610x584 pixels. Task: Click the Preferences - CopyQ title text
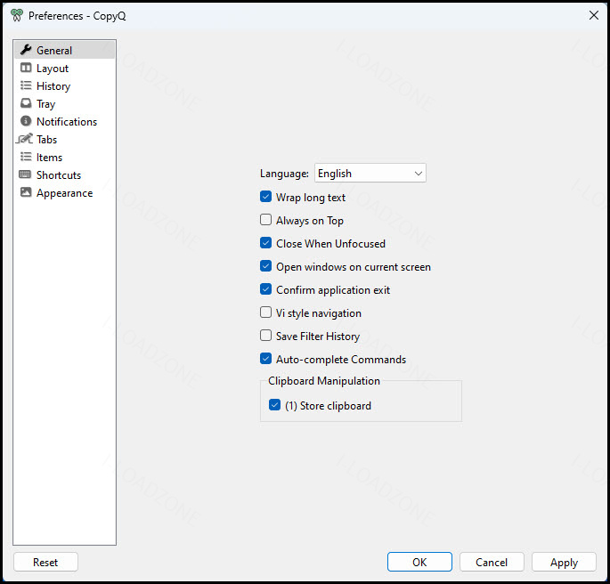coord(77,16)
